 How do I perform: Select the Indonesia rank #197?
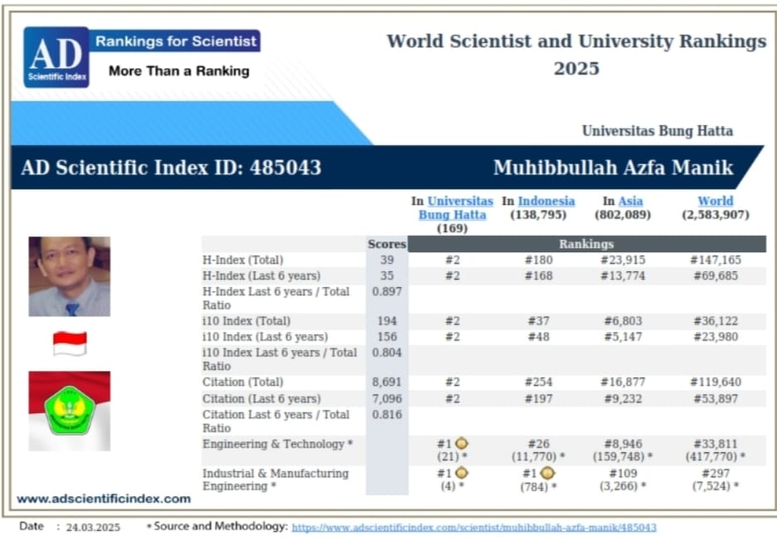539,399
